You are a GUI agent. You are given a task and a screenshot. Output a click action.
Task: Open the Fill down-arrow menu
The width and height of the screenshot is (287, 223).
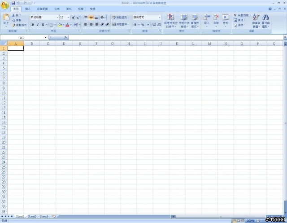click(x=239, y=20)
